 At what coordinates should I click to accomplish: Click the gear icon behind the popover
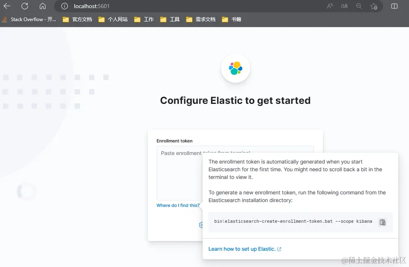click(x=201, y=225)
